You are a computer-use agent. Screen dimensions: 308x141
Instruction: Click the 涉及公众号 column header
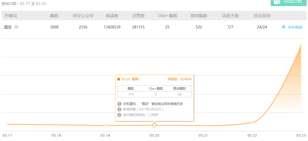coord(83,16)
